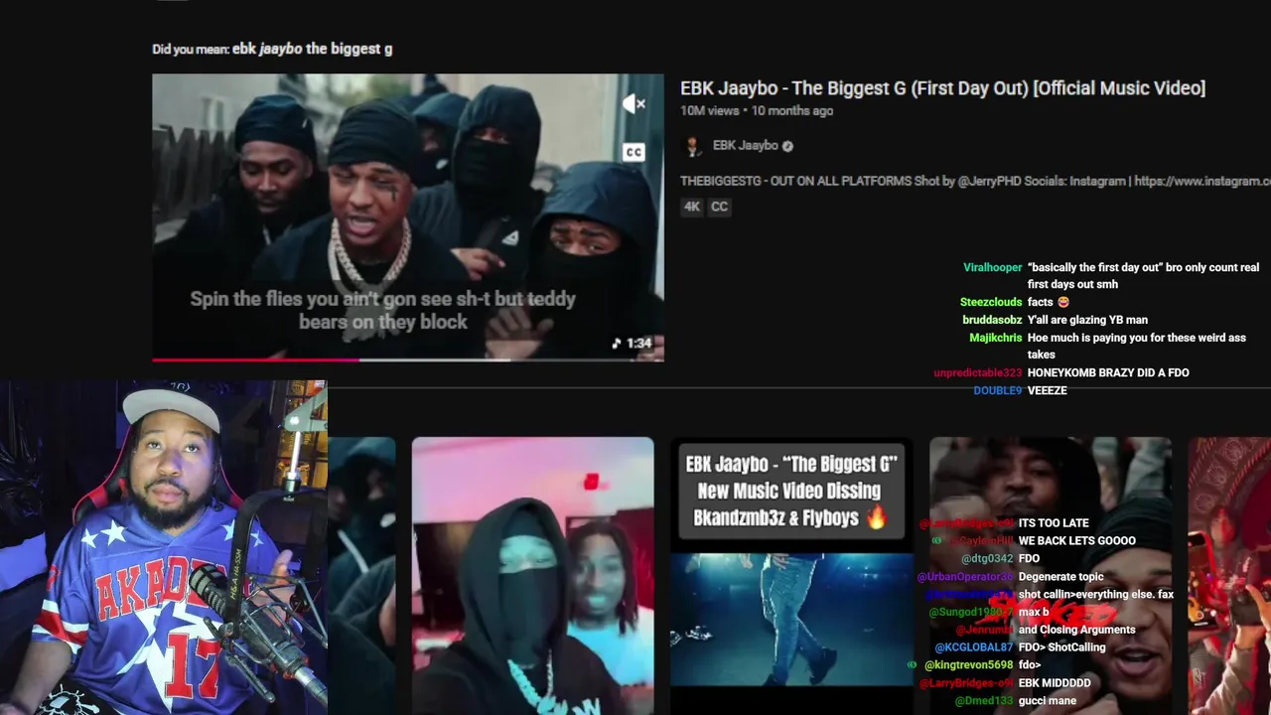Screen dimensions: 1271x715
Task: Click the verified badge beside EBK Jaaybo
Action: pyautogui.click(x=787, y=146)
